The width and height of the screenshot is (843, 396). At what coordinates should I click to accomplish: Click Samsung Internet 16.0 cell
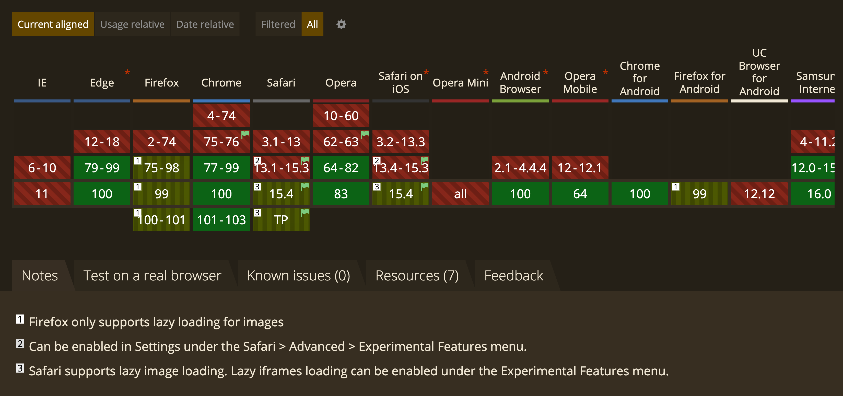click(813, 194)
